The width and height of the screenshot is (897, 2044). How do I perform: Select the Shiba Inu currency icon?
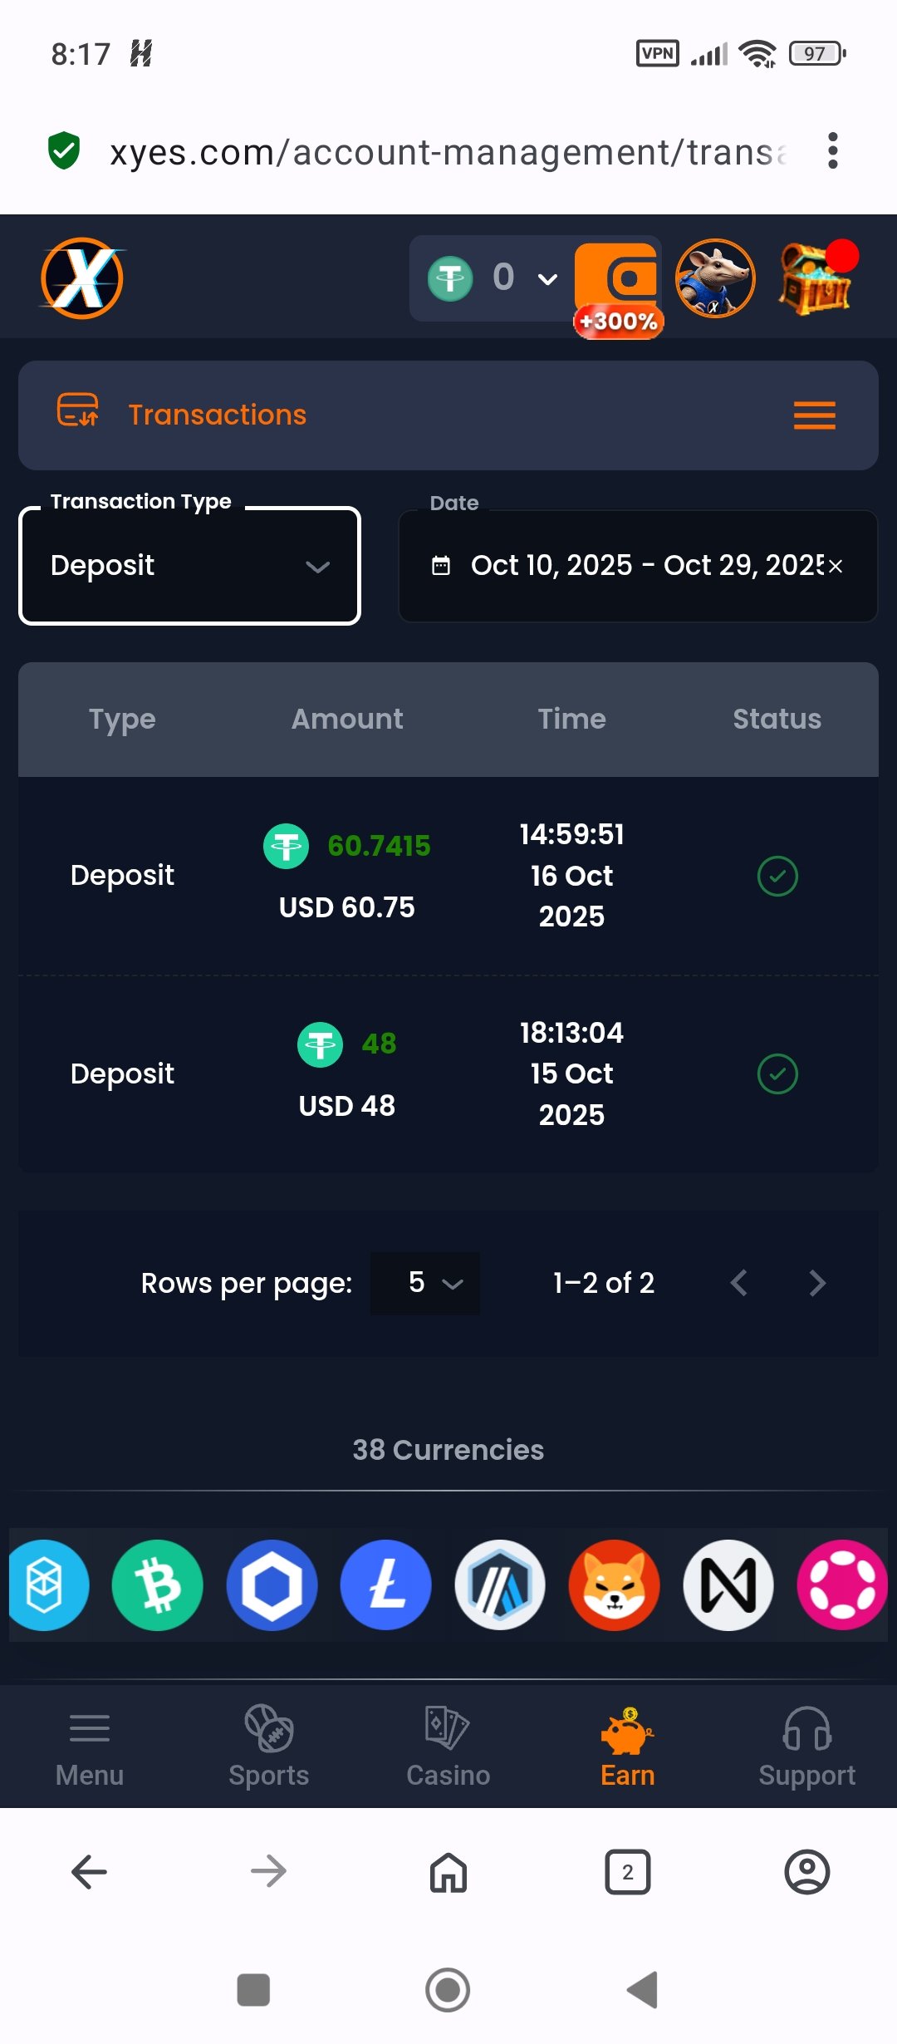(x=614, y=1585)
